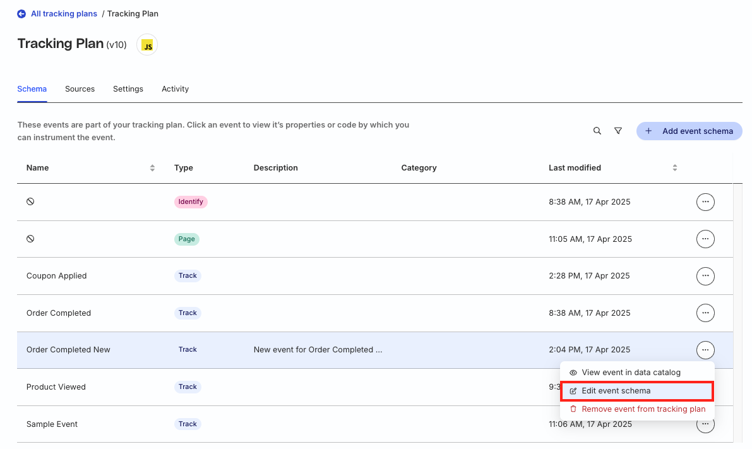Screen dimensions: 752x449
Task: Click the Add event schema button
Action: 689,131
